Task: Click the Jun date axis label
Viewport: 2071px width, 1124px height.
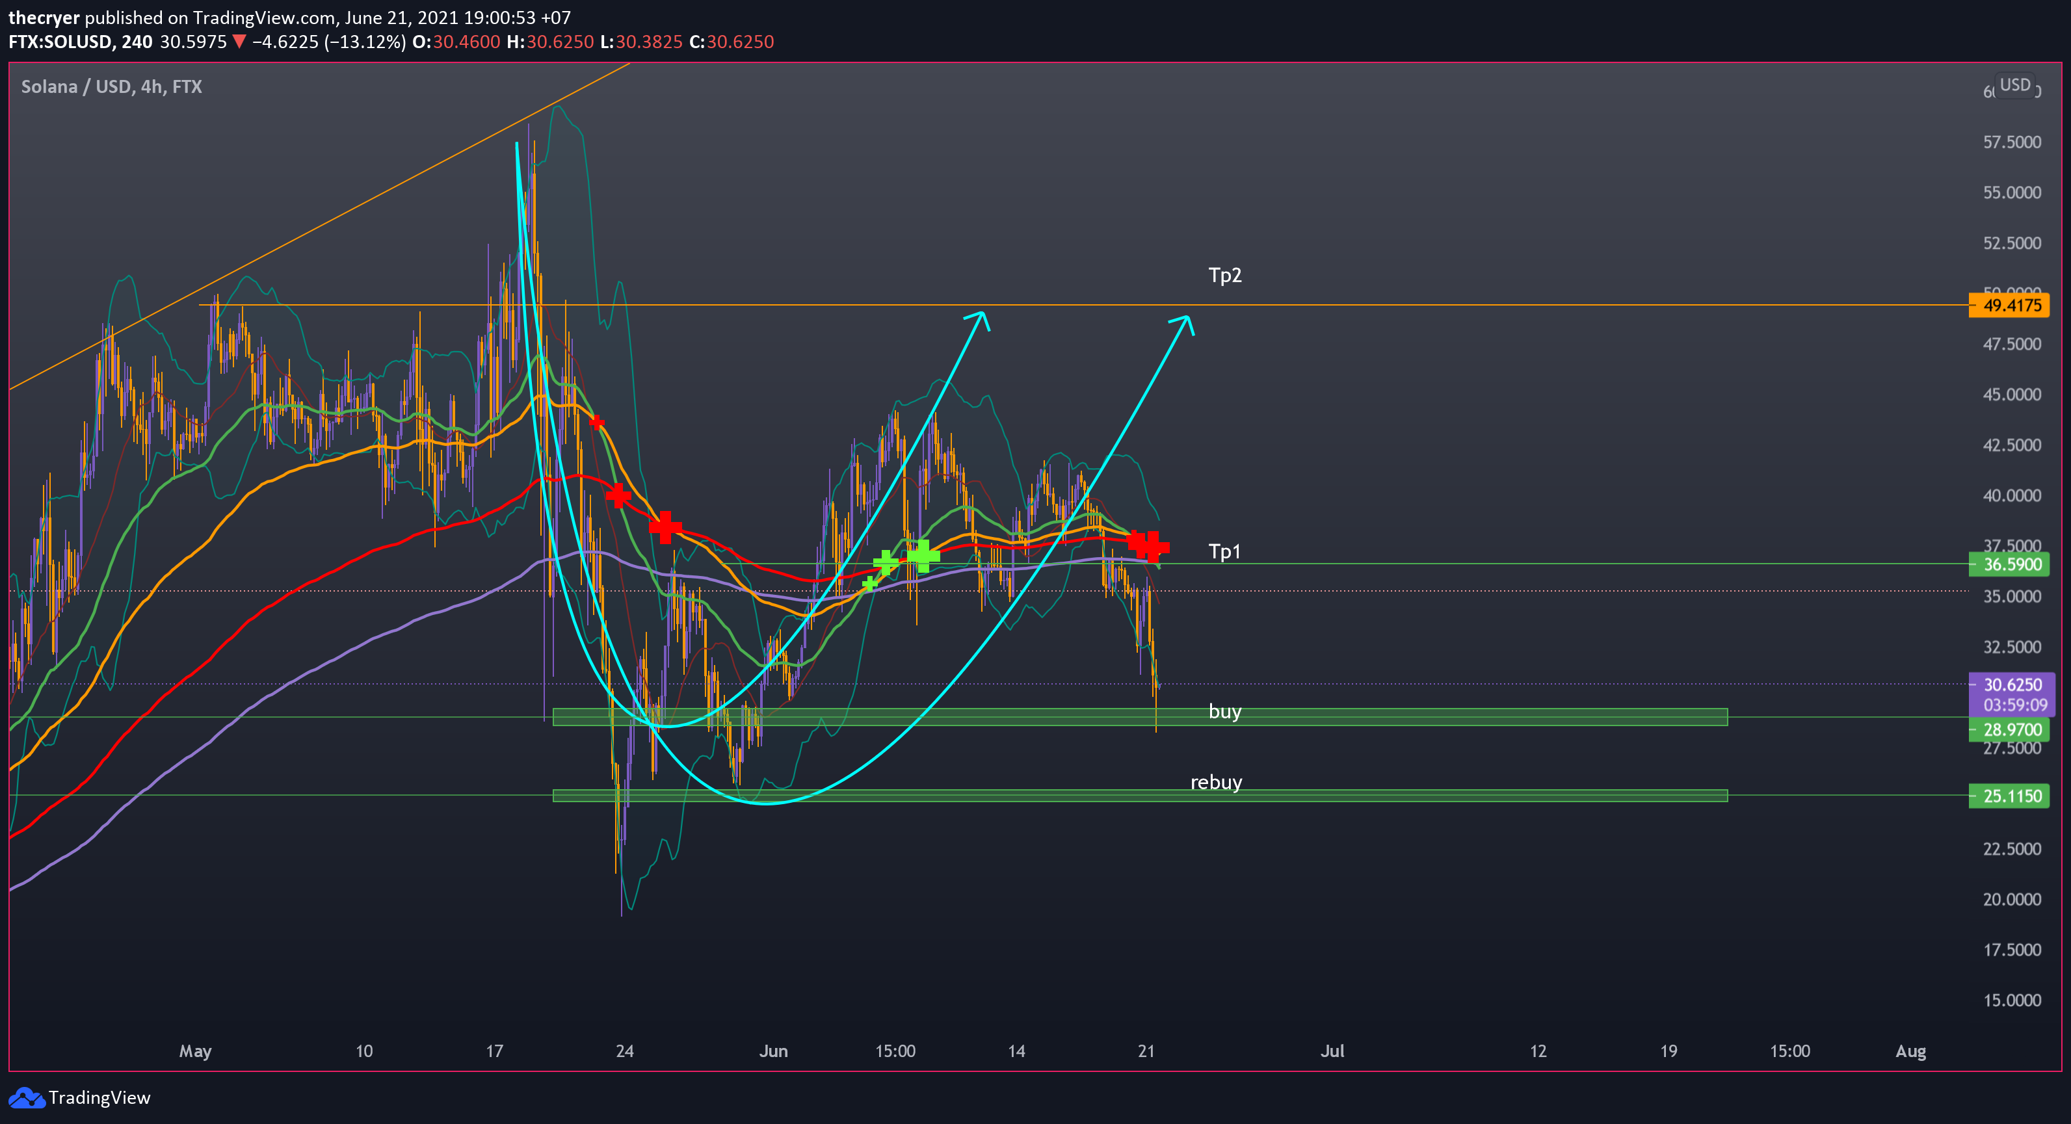Action: 773,1052
